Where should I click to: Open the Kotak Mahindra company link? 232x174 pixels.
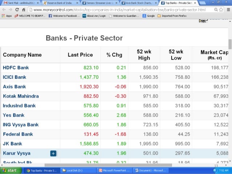coord(21,96)
